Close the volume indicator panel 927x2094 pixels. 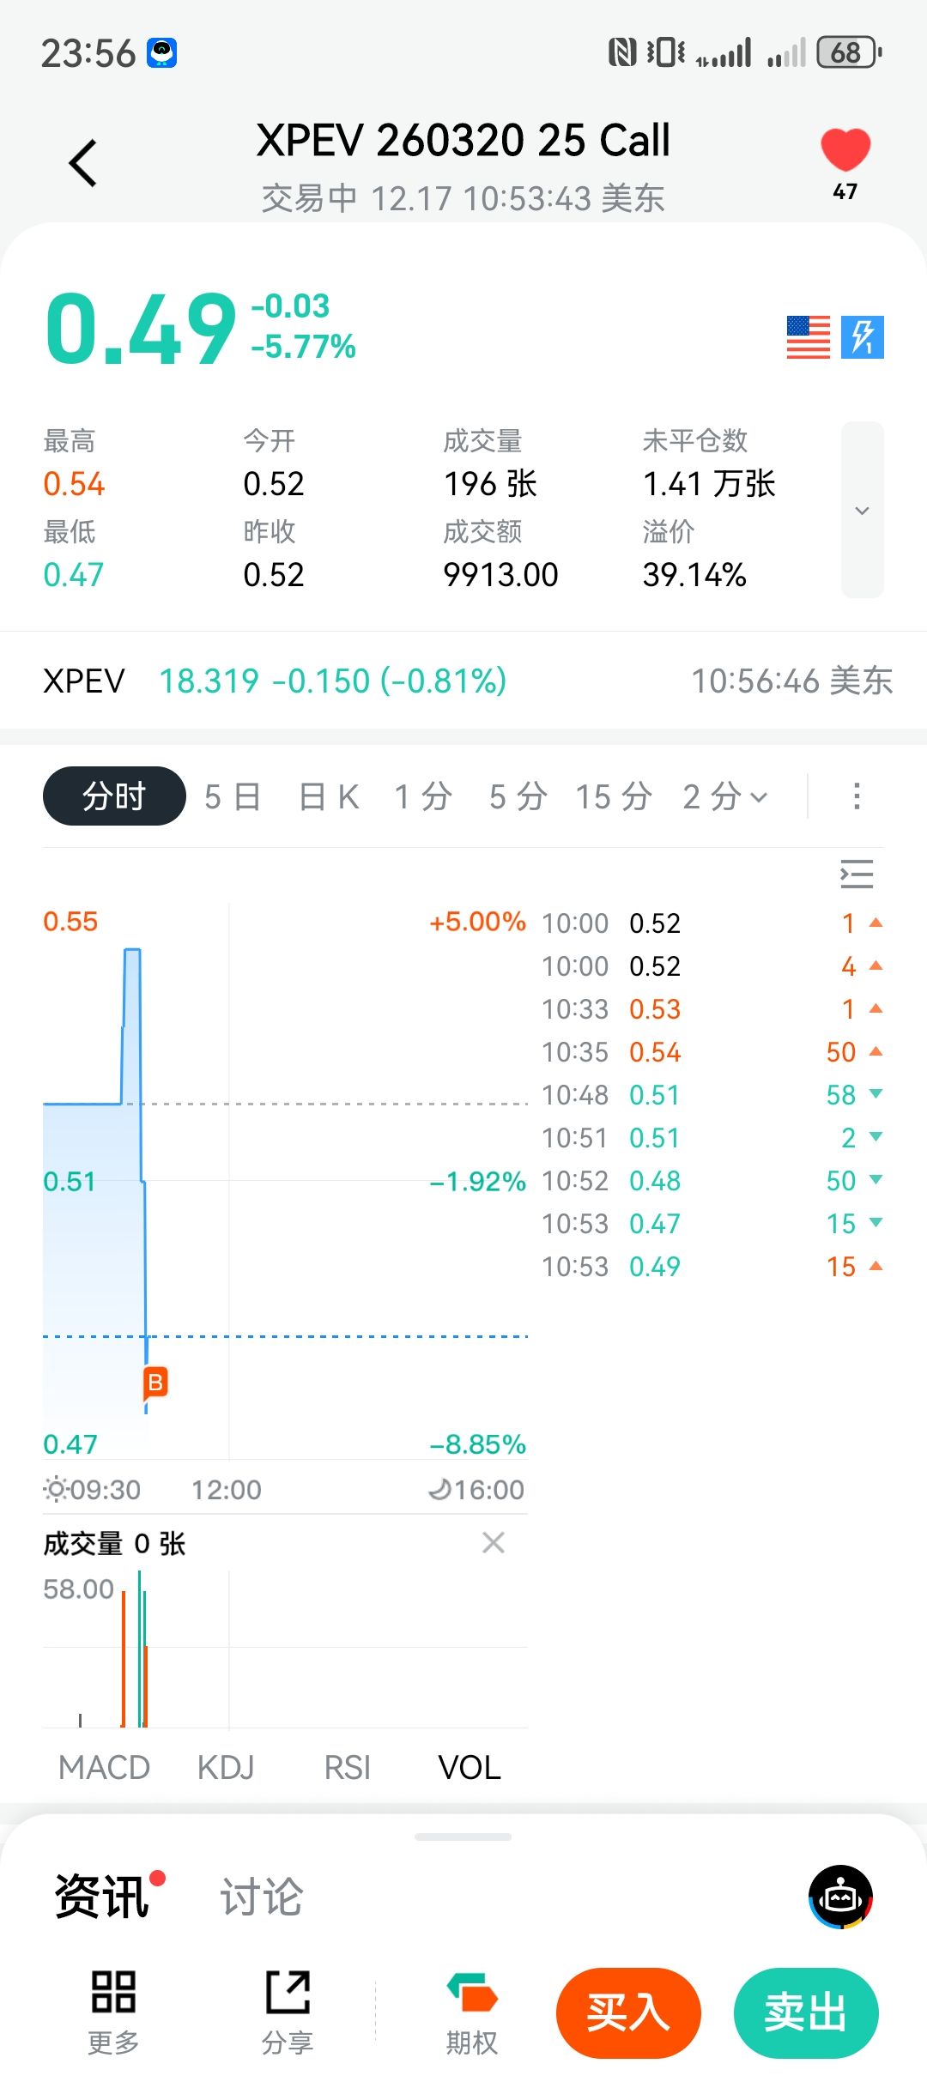click(494, 1543)
